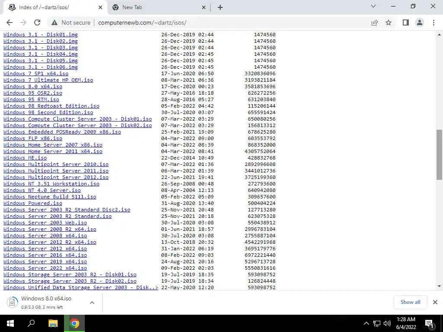Click the Windows ME.iso link

pos(25,158)
